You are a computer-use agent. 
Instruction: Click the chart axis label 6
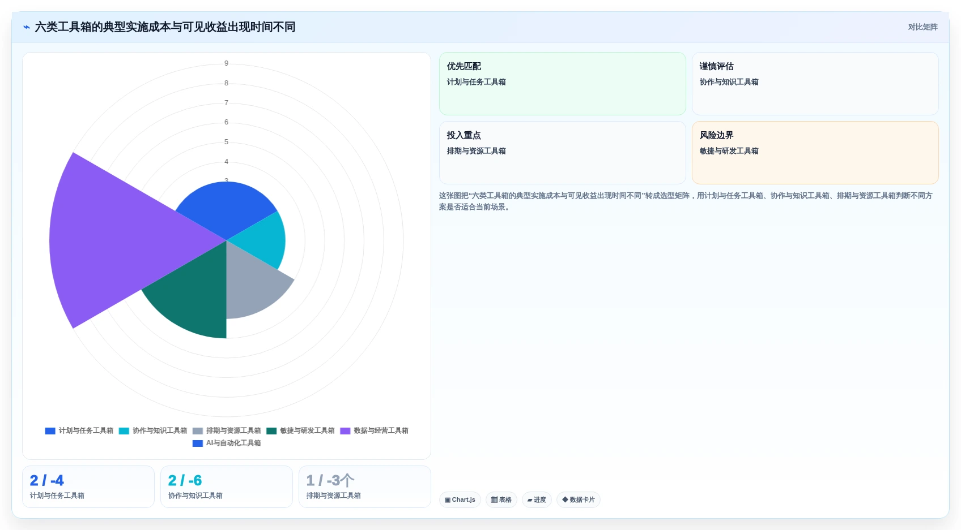226,122
